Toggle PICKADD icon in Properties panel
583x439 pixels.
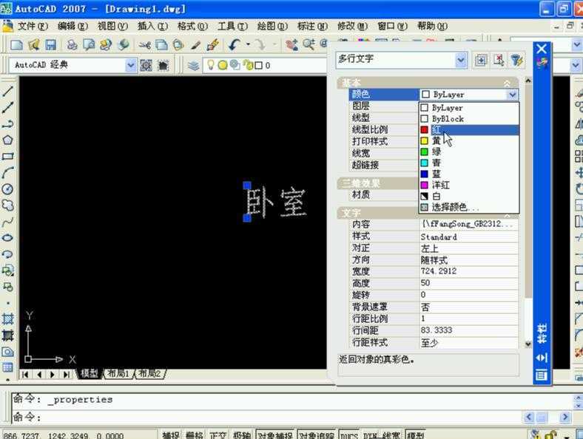[x=481, y=60]
